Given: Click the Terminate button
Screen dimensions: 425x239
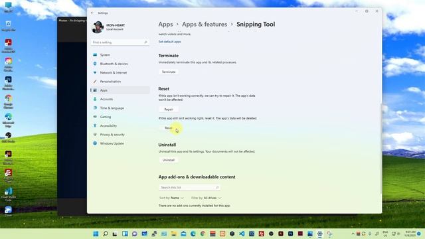Looking at the screenshot, I should [169, 72].
